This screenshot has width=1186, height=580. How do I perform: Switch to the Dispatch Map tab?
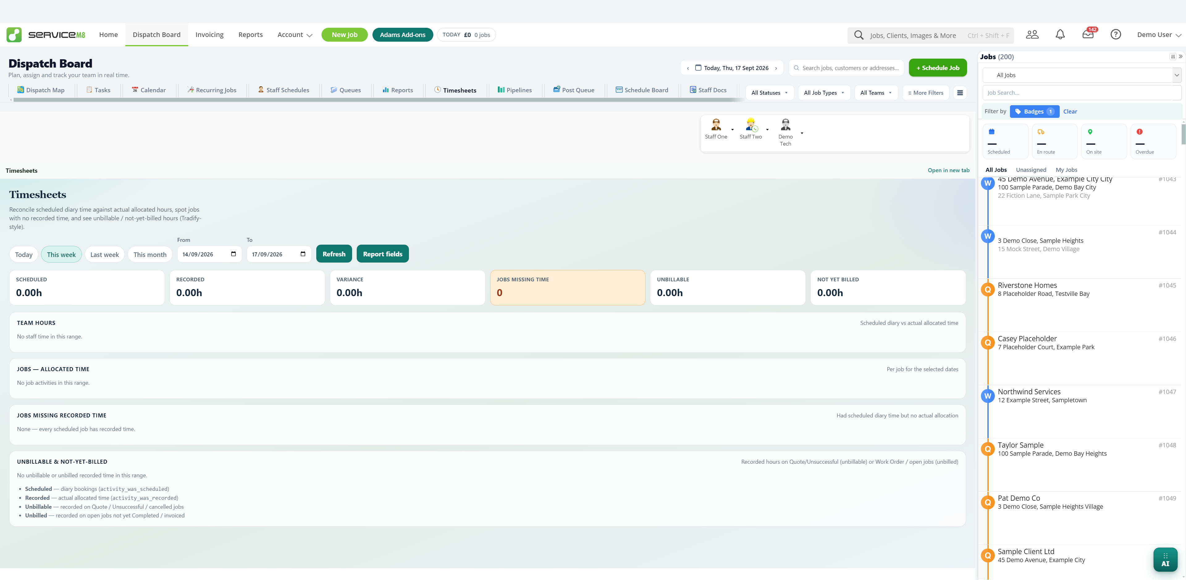coord(40,90)
